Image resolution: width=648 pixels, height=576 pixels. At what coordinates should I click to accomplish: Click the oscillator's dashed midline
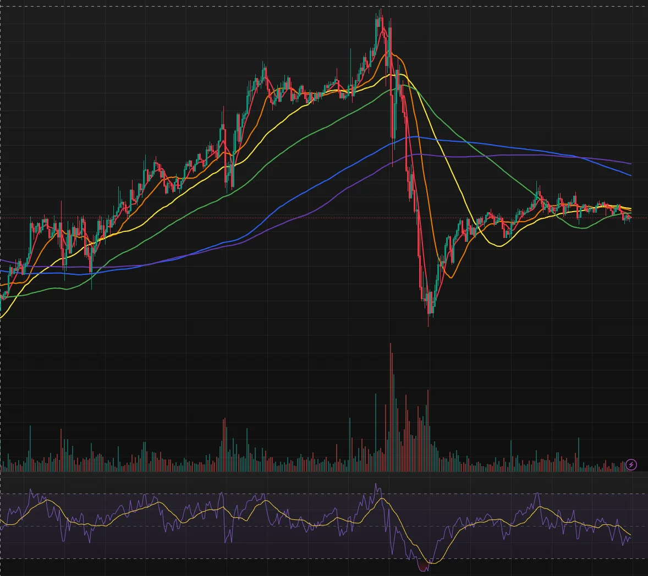[x=324, y=526]
